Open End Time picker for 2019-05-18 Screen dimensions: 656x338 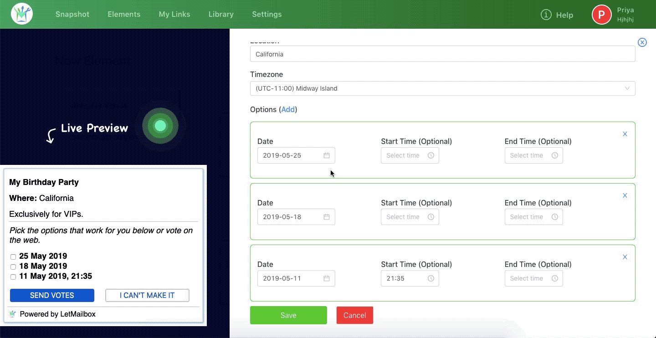tap(534, 217)
